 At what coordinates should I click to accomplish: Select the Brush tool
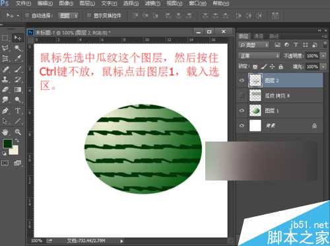(18, 69)
